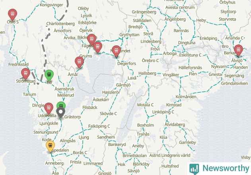Click the green train marker above Grästorp
251x175 pixels.
tap(61, 105)
